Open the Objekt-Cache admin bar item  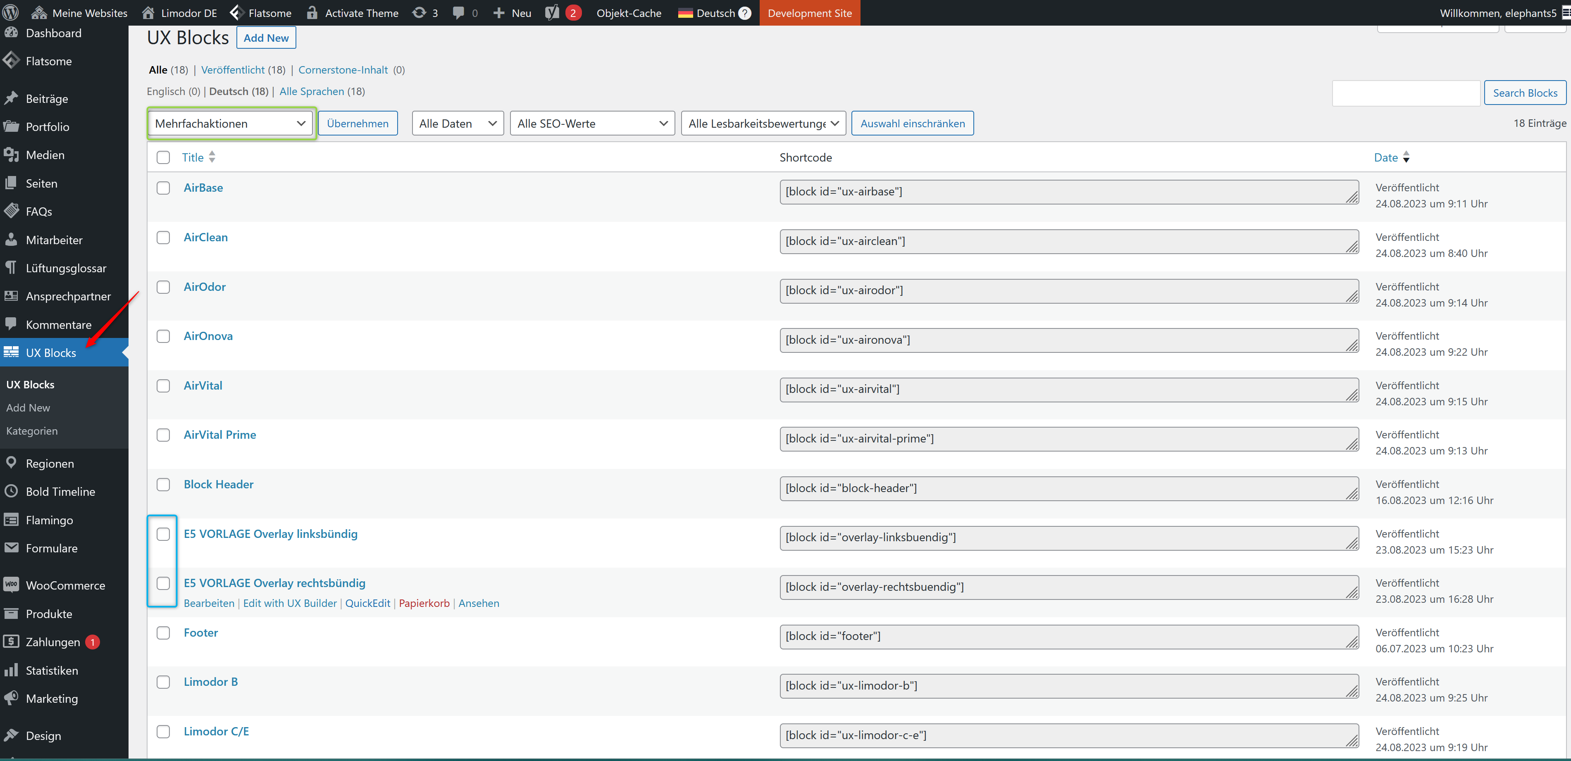click(x=629, y=13)
